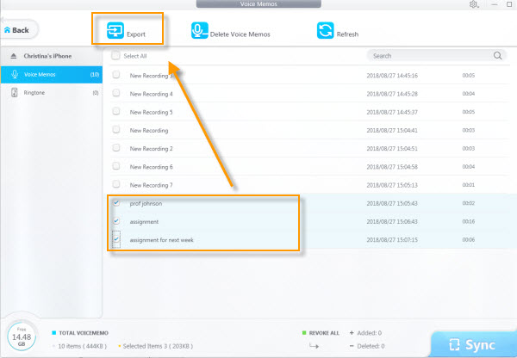Click the Delete Voice Memos microphone icon
This screenshot has width=517, height=358.
pos(199,32)
